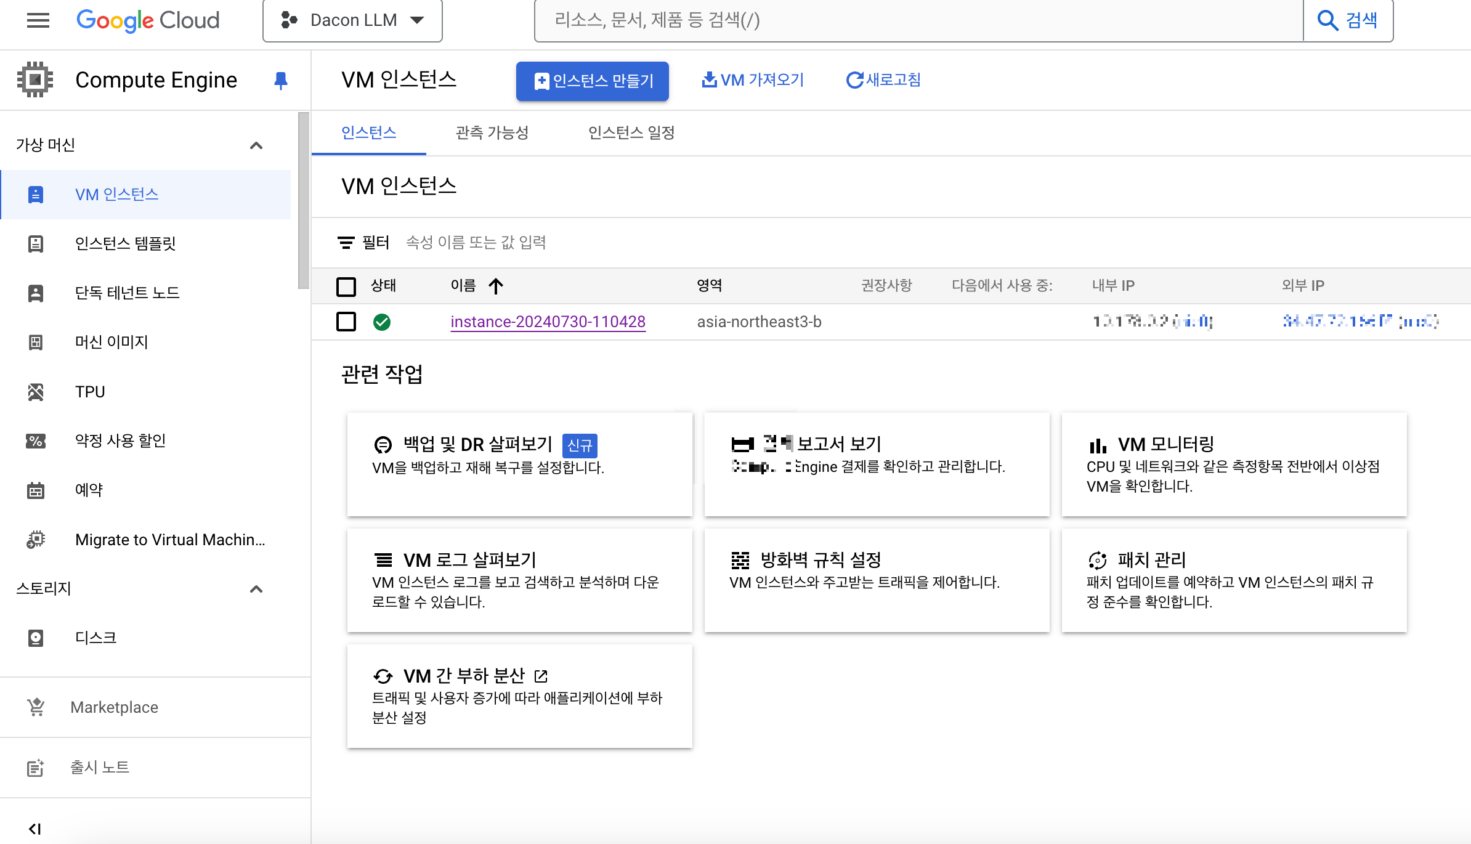
Task: Open the instance-20240730-110428 link
Action: [x=548, y=322]
